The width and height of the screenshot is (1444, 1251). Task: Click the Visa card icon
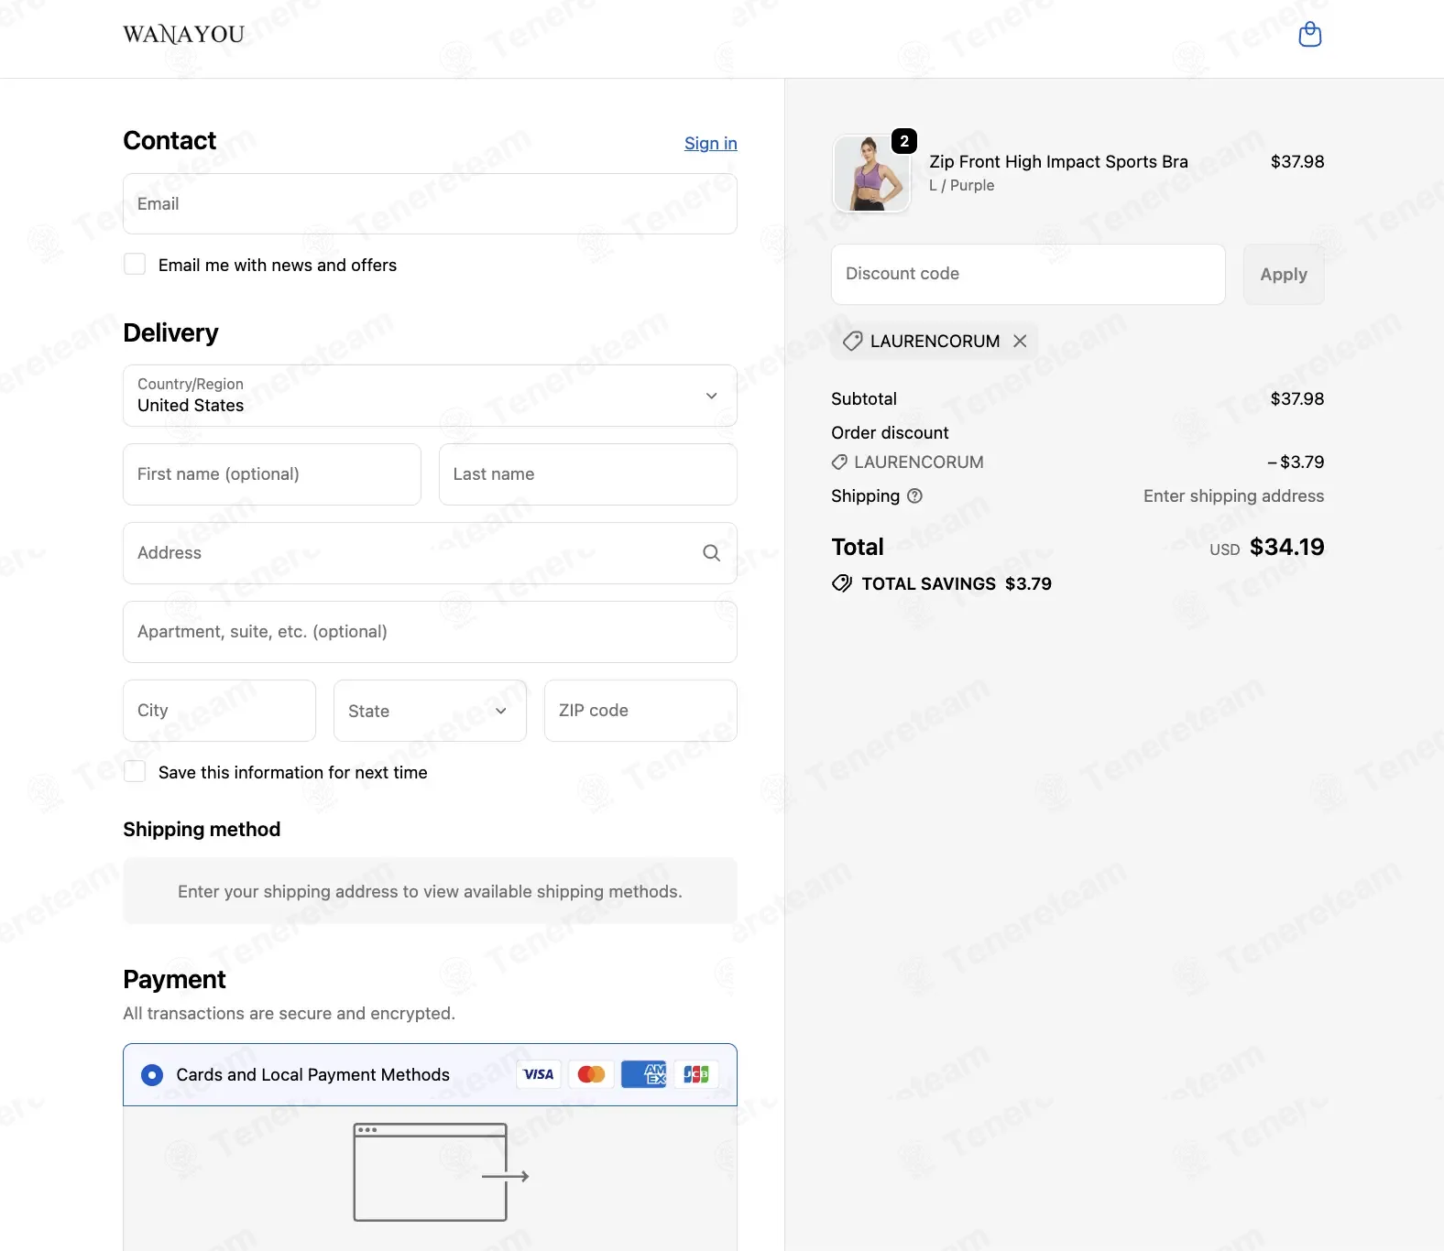tap(539, 1074)
